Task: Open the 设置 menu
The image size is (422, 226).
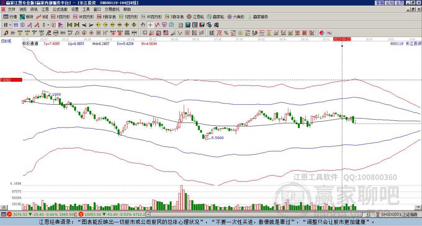Action: coord(75,9)
